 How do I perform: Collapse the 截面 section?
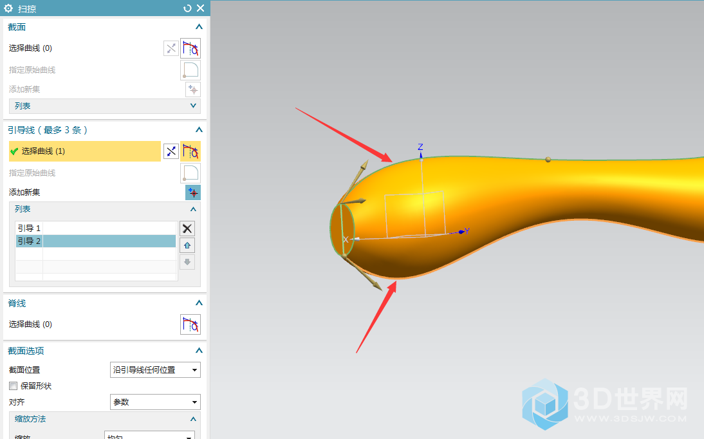pyautogui.click(x=199, y=27)
